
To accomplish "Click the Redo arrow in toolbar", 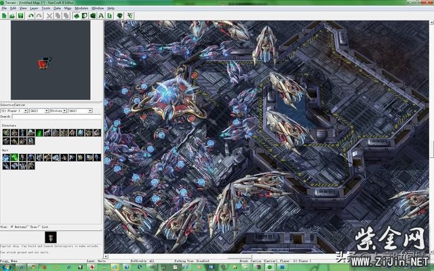I will [38, 15].
